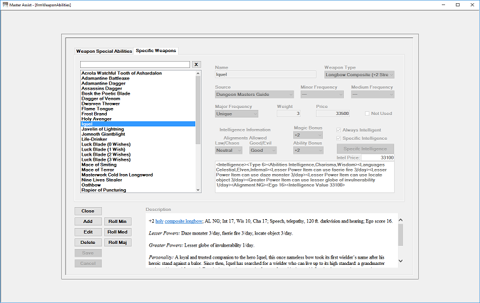Select the Specific Weapons tab

click(156, 50)
